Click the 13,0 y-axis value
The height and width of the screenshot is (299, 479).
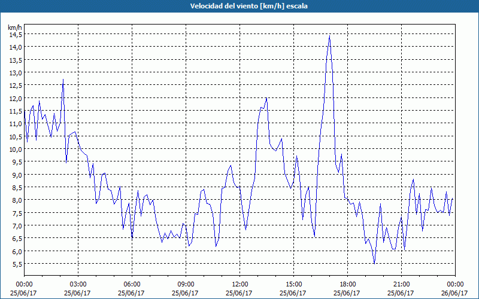point(16,72)
